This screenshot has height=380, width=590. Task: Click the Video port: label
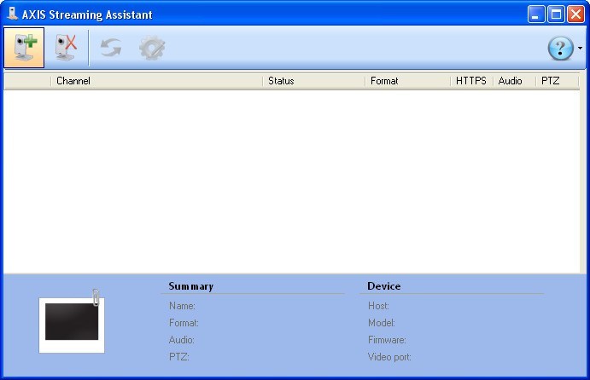click(389, 357)
